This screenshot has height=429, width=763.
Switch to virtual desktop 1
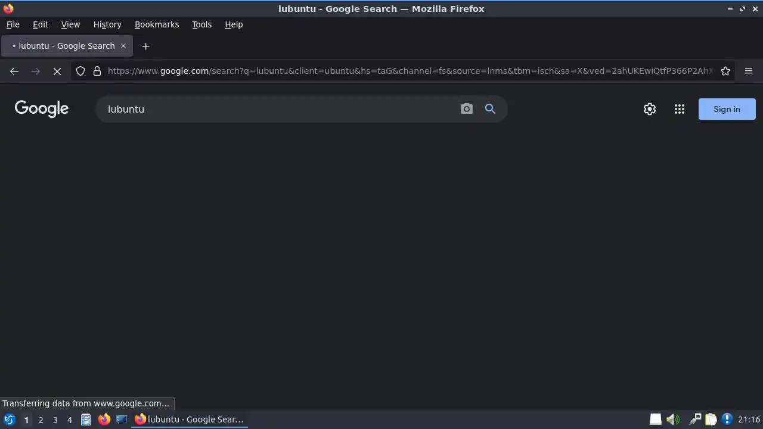coord(26,419)
